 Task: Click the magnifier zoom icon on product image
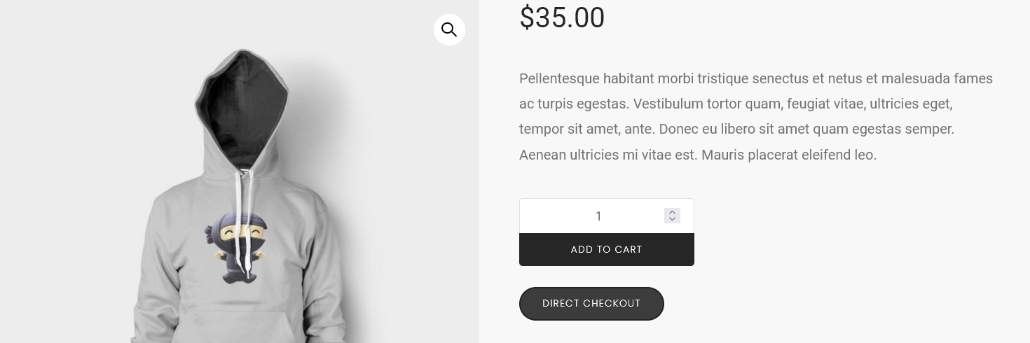tap(449, 30)
